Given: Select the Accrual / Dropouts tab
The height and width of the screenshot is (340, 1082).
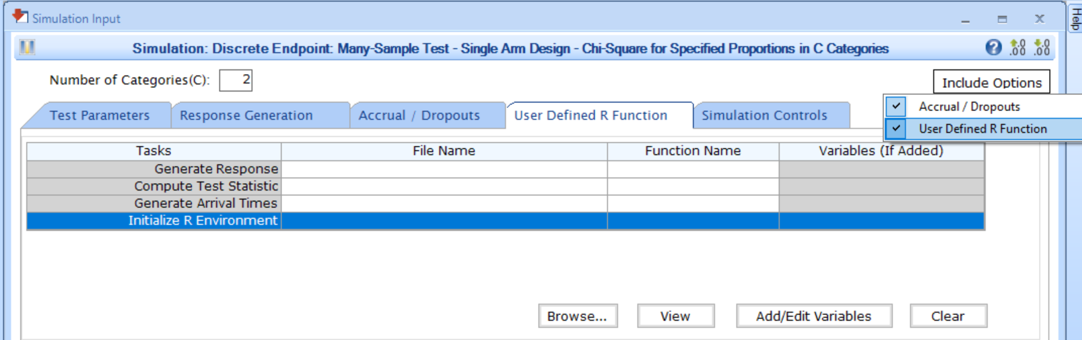Looking at the screenshot, I should [x=419, y=116].
